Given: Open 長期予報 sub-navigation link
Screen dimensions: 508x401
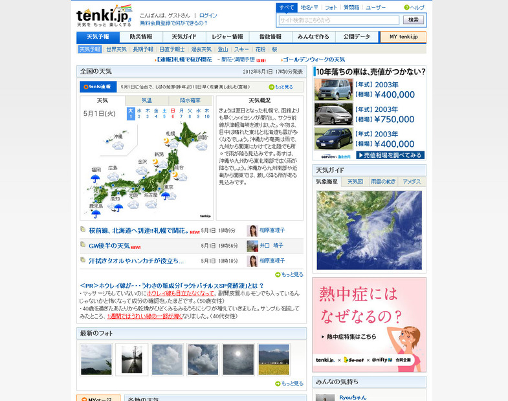Looking at the screenshot, I should 143,50.
